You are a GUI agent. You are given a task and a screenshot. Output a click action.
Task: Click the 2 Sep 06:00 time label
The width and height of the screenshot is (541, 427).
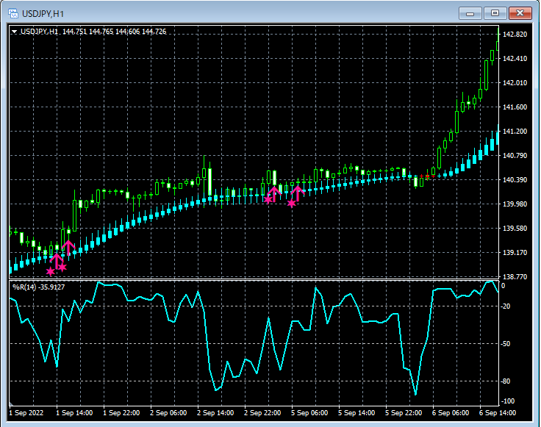click(168, 413)
